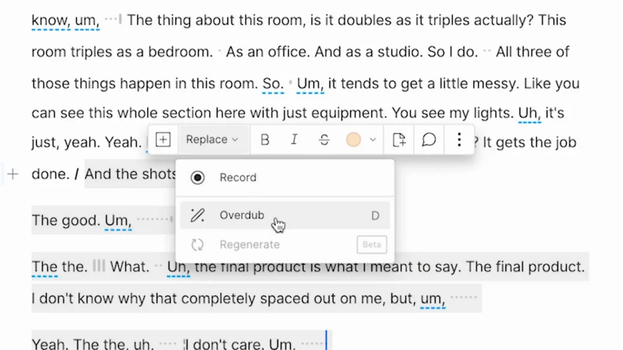Click 'Um,' after 'The good.'
Viewport: 623px width, 350px height.
click(x=118, y=220)
